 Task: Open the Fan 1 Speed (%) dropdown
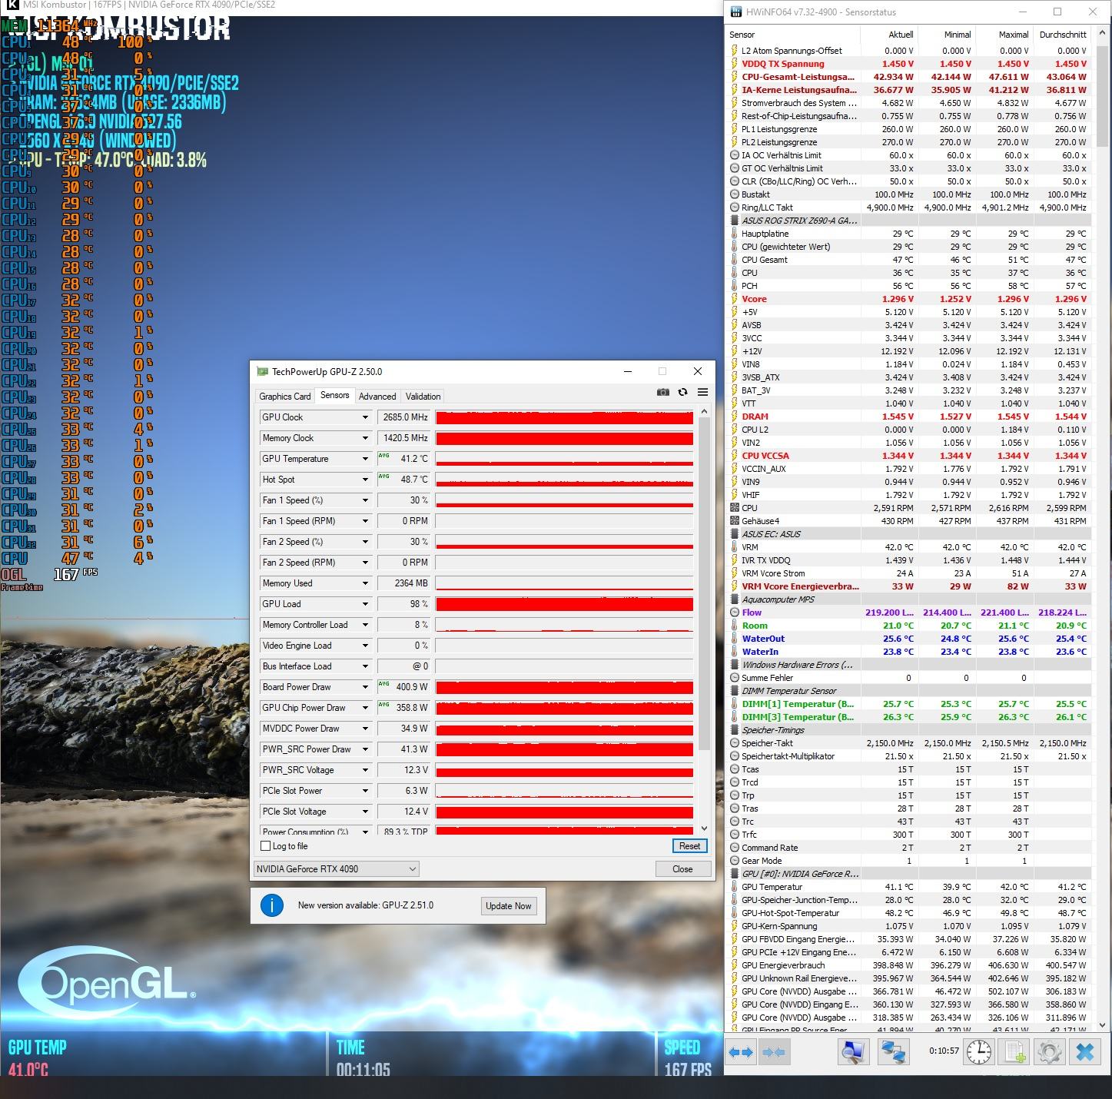click(365, 500)
